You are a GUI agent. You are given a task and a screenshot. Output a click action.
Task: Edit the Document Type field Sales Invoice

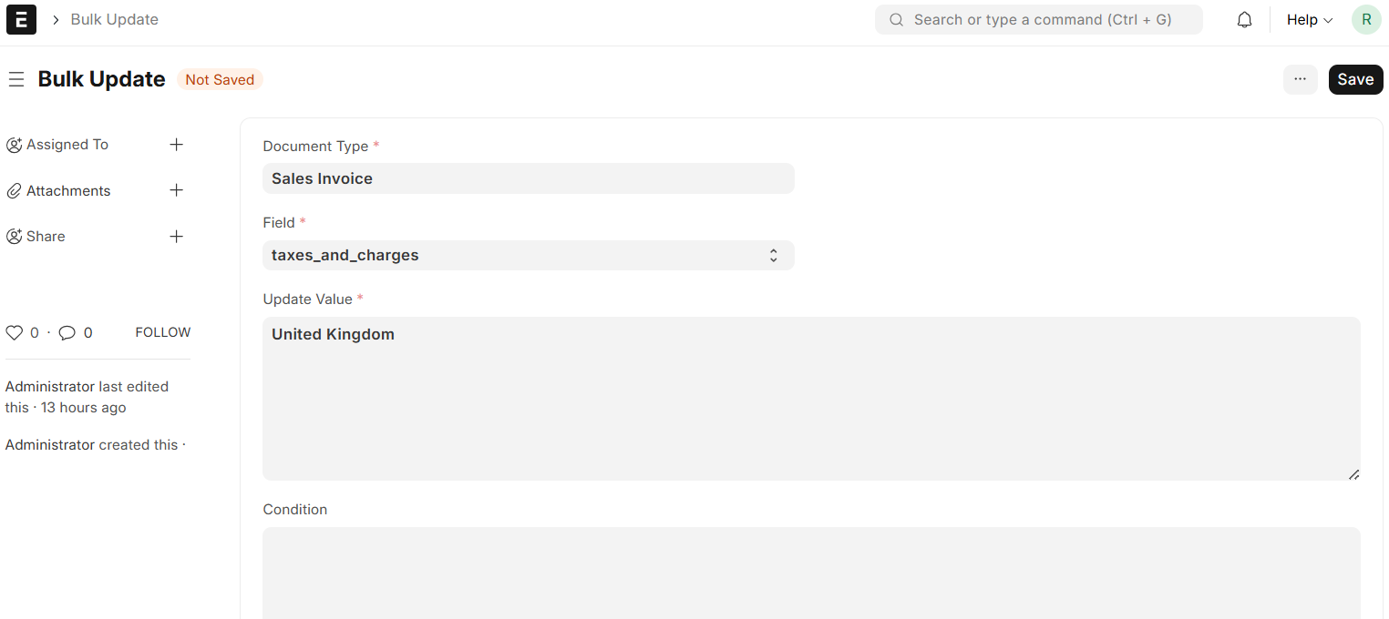pyautogui.click(x=529, y=178)
